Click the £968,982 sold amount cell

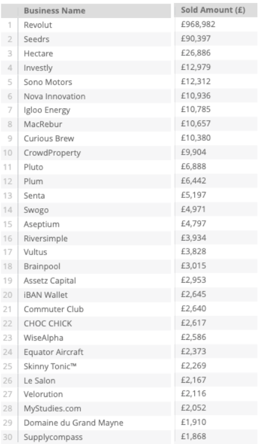198,24
